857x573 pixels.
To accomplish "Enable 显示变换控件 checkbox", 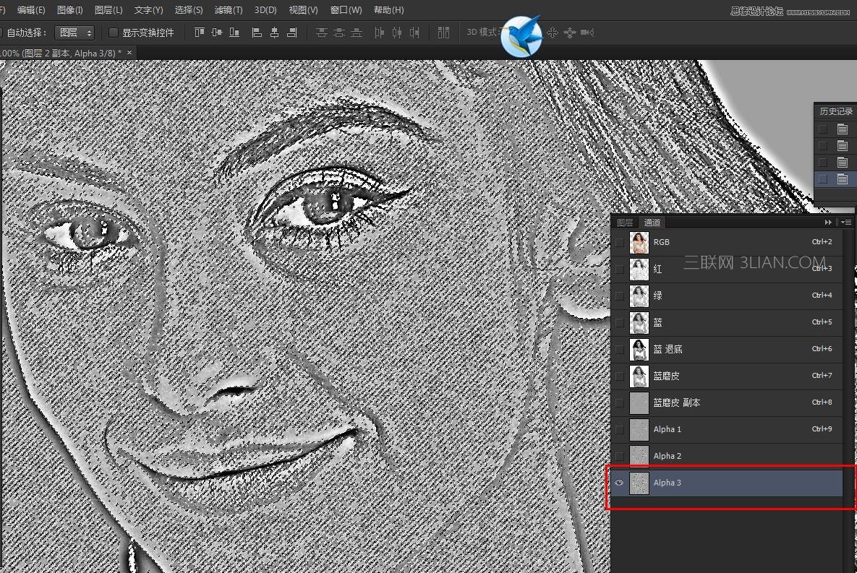I will click(114, 33).
